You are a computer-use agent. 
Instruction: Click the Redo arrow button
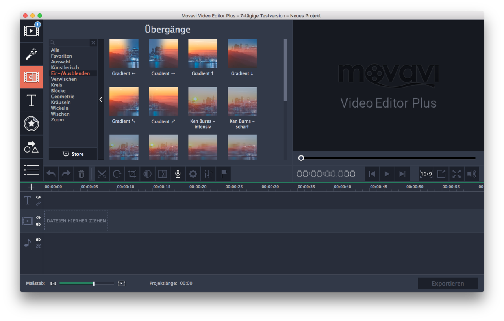tap(66, 174)
